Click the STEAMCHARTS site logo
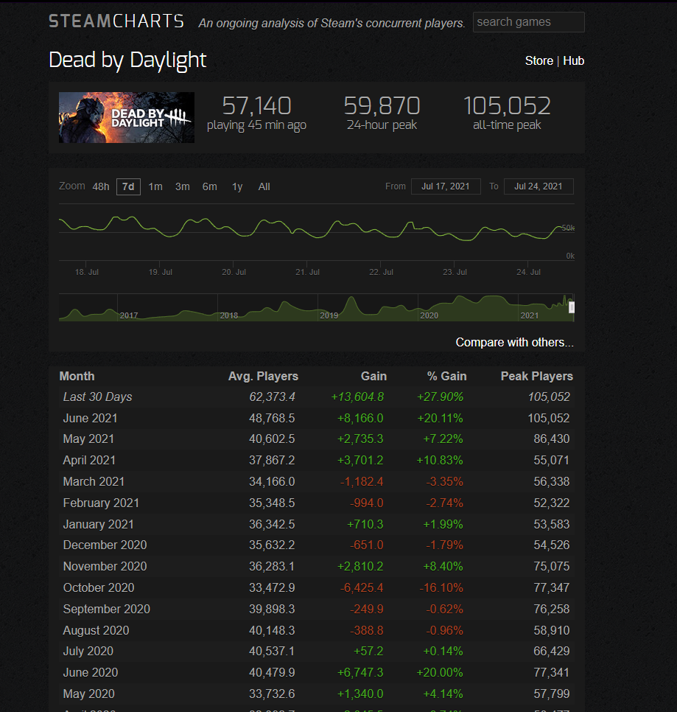 pyautogui.click(x=116, y=21)
